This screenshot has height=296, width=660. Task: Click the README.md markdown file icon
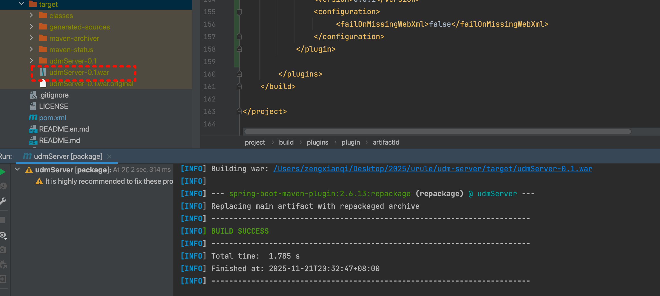(x=33, y=140)
